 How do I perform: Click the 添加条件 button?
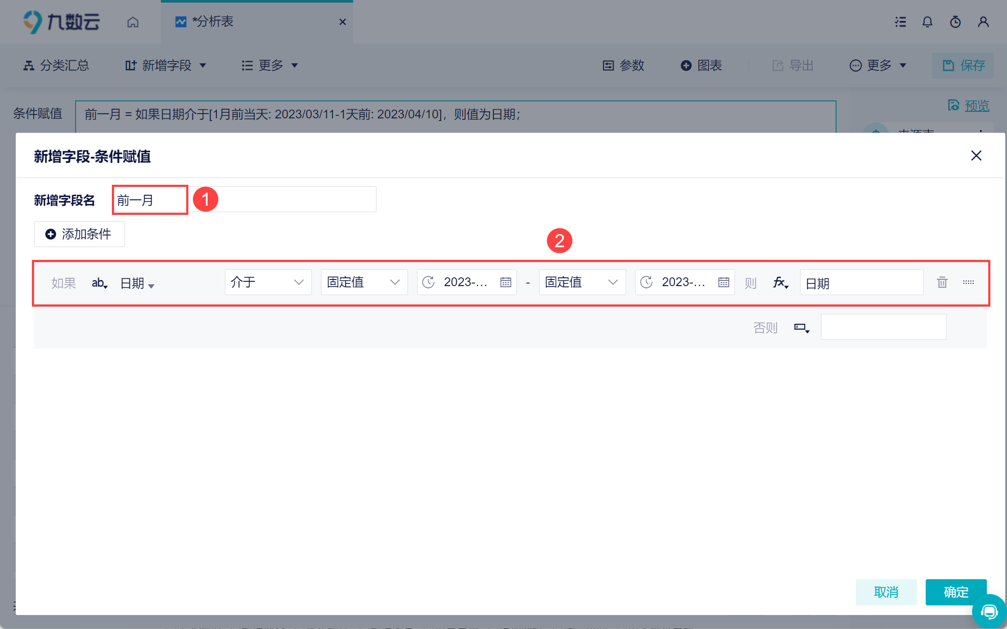point(79,234)
